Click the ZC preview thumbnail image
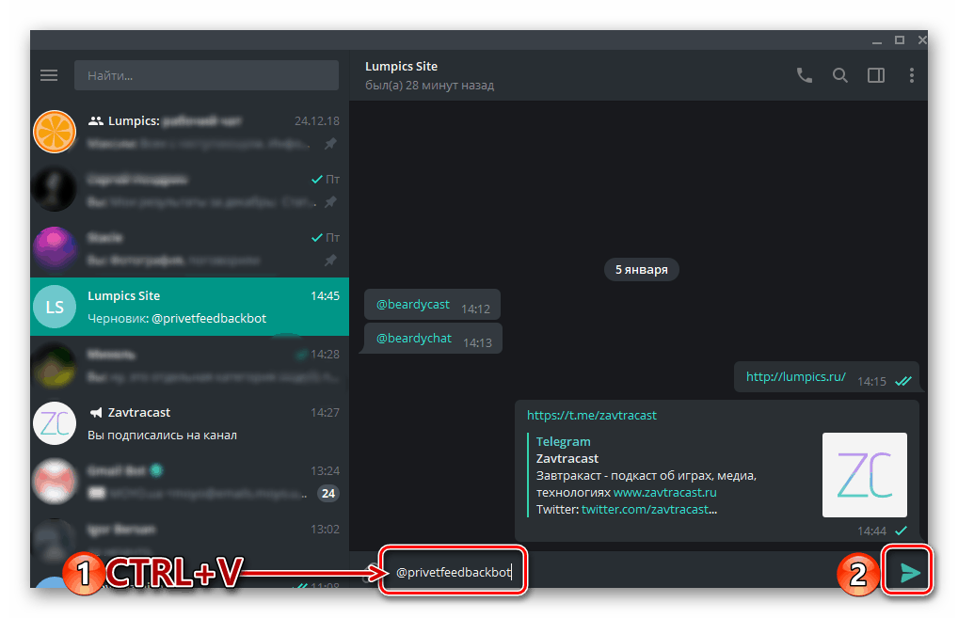The width and height of the screenshot is (958, 618). pyautogui.click(x=865, y=475)
